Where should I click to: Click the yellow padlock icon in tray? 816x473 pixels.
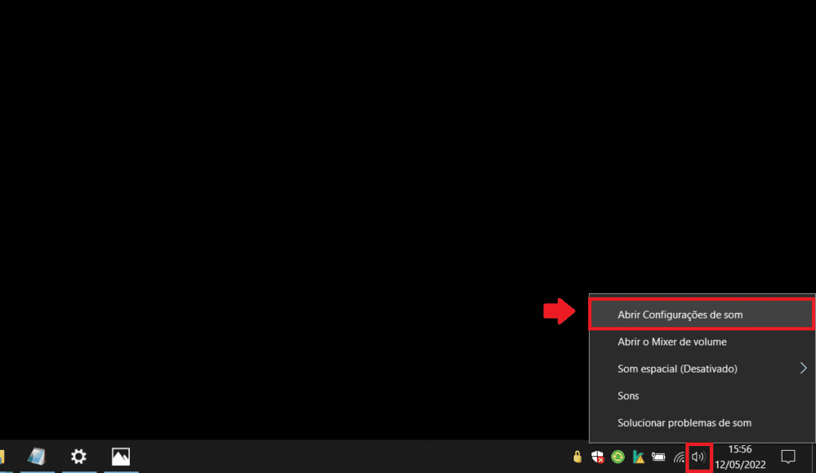(x=577, y=457)
